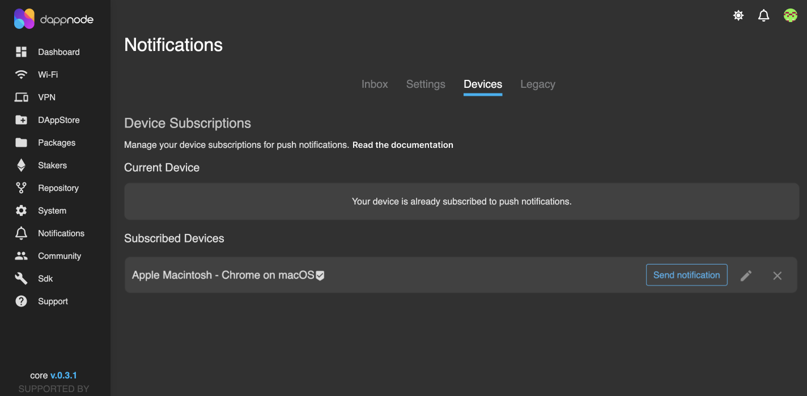Screen dimensions: 807x396
Task: Click the Dashboard grid icon in sidebar
Action: click(21, 52)
